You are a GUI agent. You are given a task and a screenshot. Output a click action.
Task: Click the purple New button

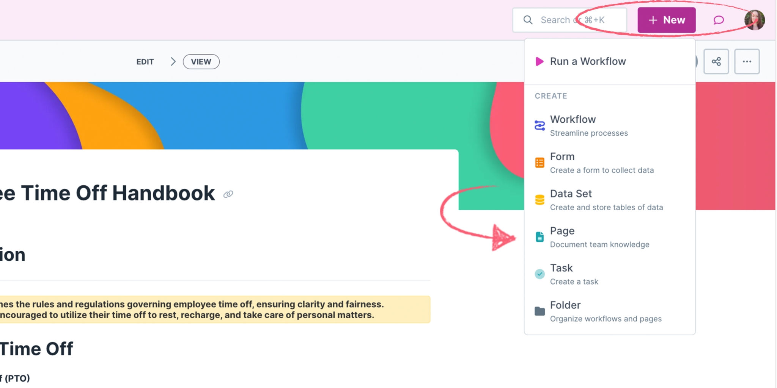pyautogui.click(x=667, y=20)
